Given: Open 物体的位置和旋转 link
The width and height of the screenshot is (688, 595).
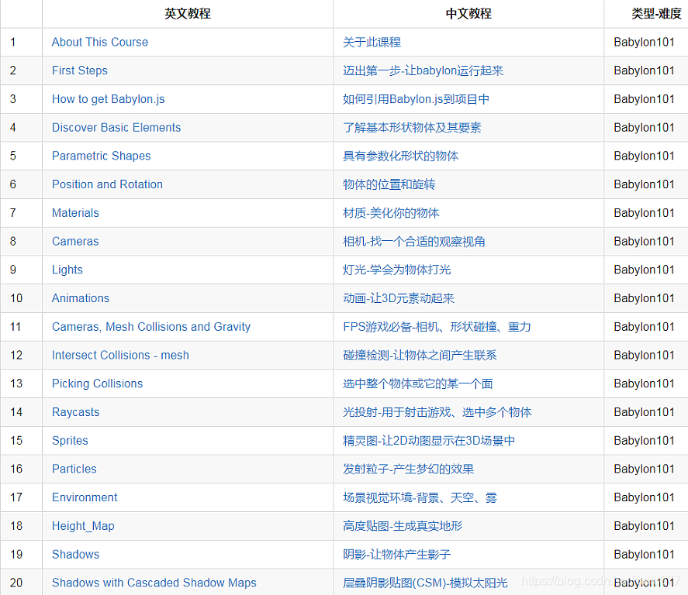Looking at the screenshot, I should (x=389, y=184).
